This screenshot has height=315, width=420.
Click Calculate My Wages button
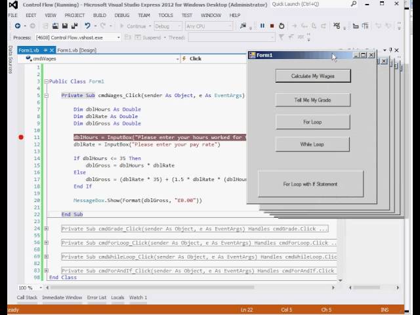313,76
